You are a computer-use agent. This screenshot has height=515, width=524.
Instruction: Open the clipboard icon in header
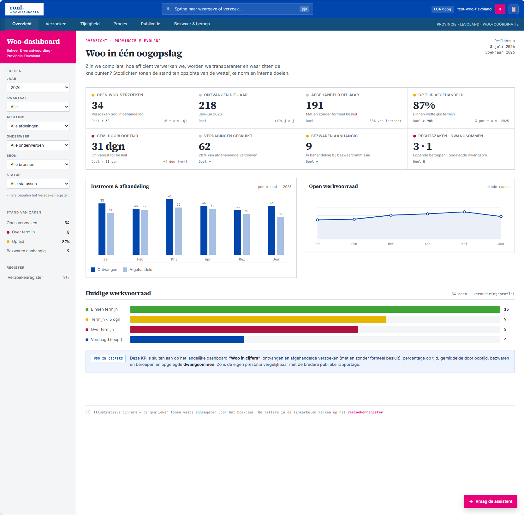[514, 9]
